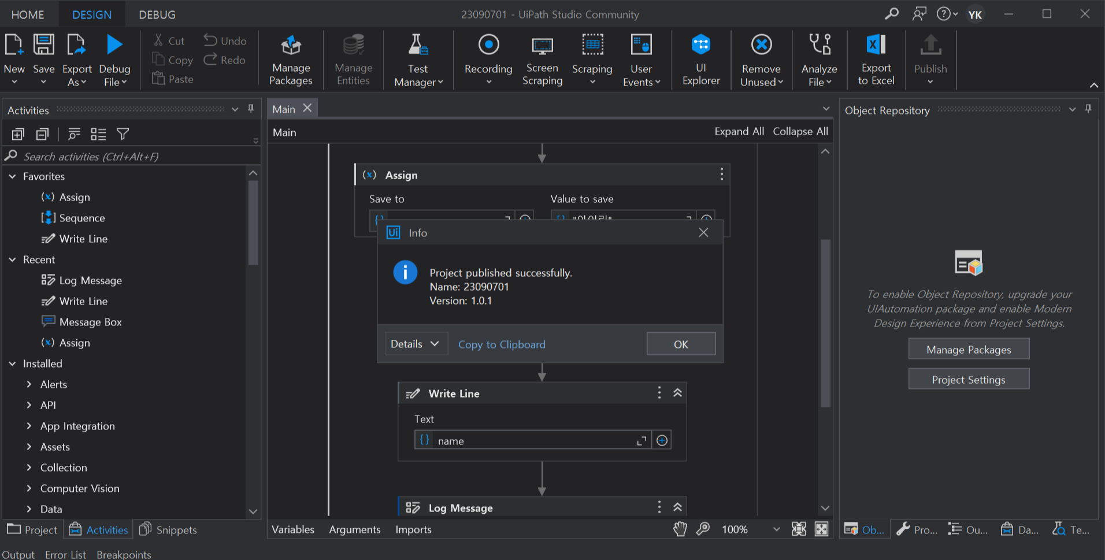This screenshot has height=560, width=1105.
Task: Open options menu of Write Line activity
Action: pos(659,393)
